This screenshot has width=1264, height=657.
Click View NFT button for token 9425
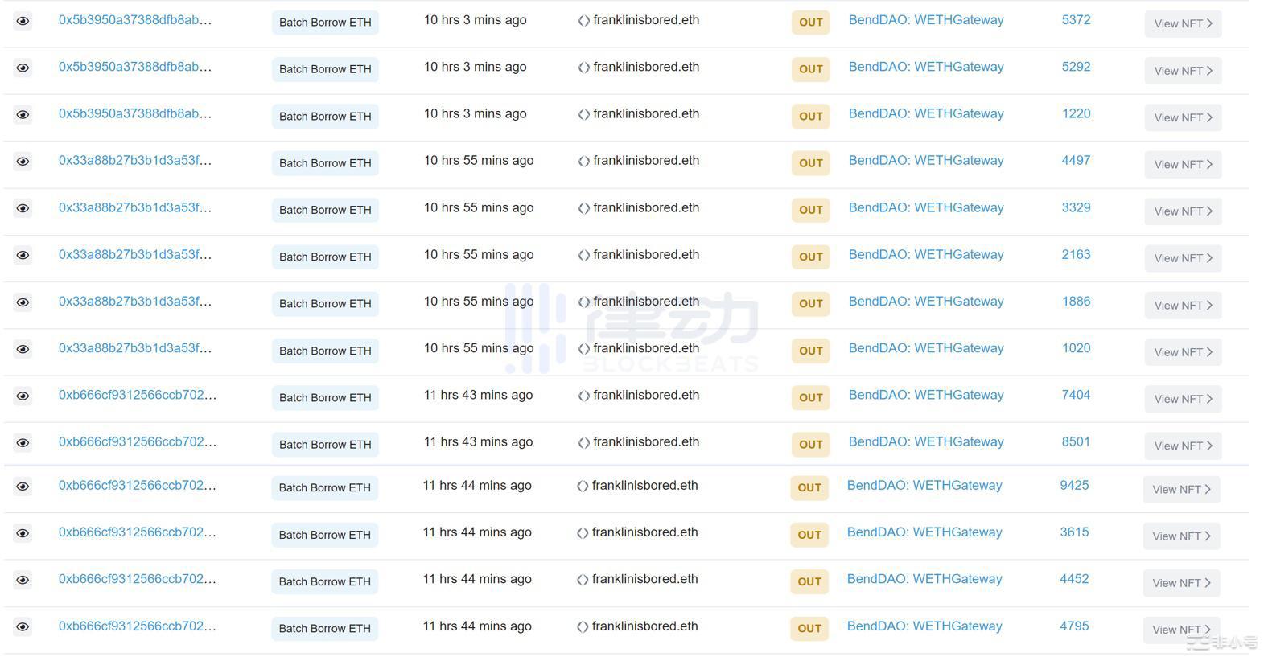[x=1181, y=489]
